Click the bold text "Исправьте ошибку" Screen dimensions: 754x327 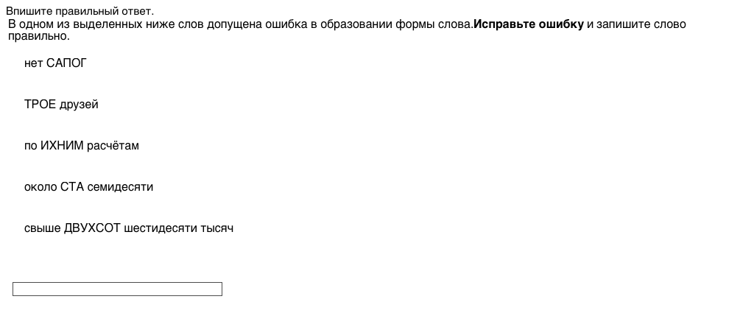(529, 24)
